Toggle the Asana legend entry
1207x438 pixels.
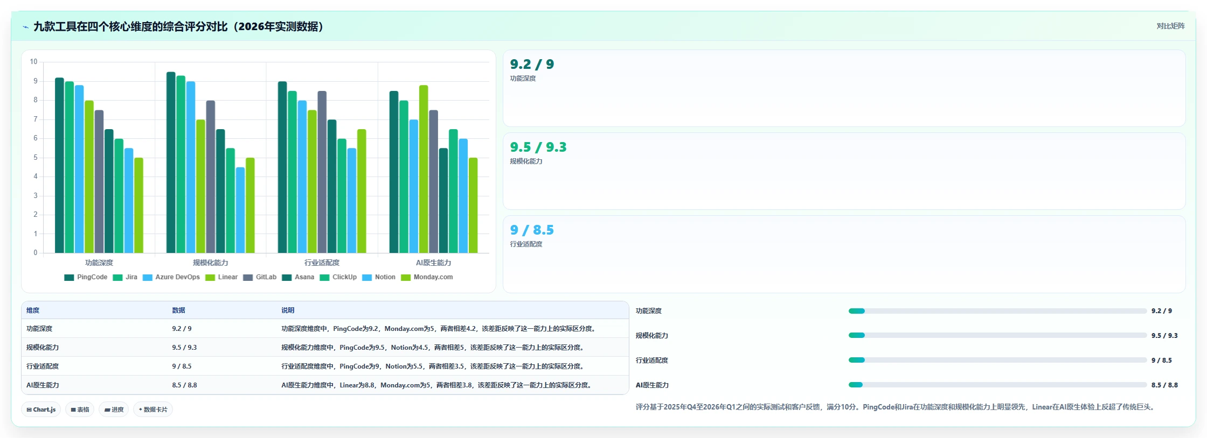point(298,278)
